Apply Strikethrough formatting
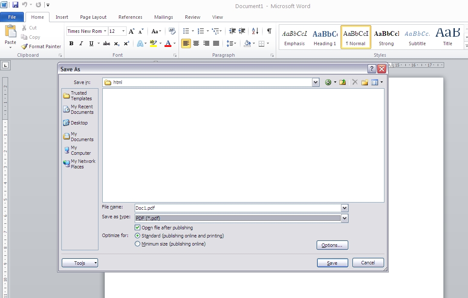 [x=107, y=43]
